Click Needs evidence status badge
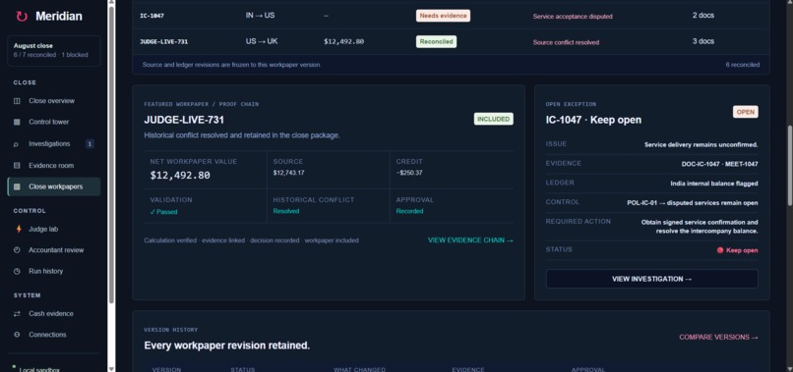The width and height of the screenshot is (793, 372). pos(443,16)
